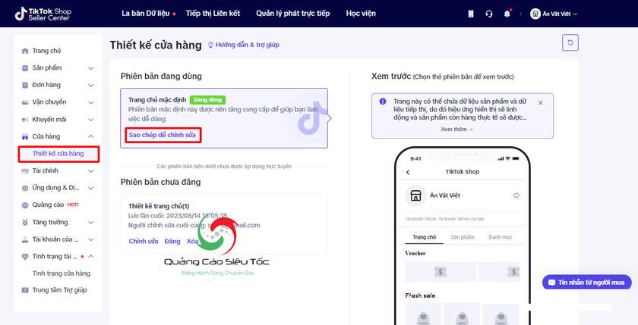Click the refresh icon button

tap(570, 42)
